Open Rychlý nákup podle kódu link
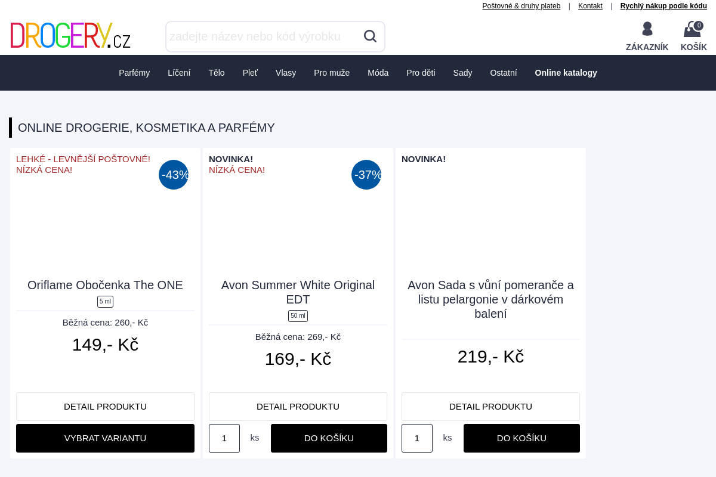 pyautogui.click(x=663, y=6)
